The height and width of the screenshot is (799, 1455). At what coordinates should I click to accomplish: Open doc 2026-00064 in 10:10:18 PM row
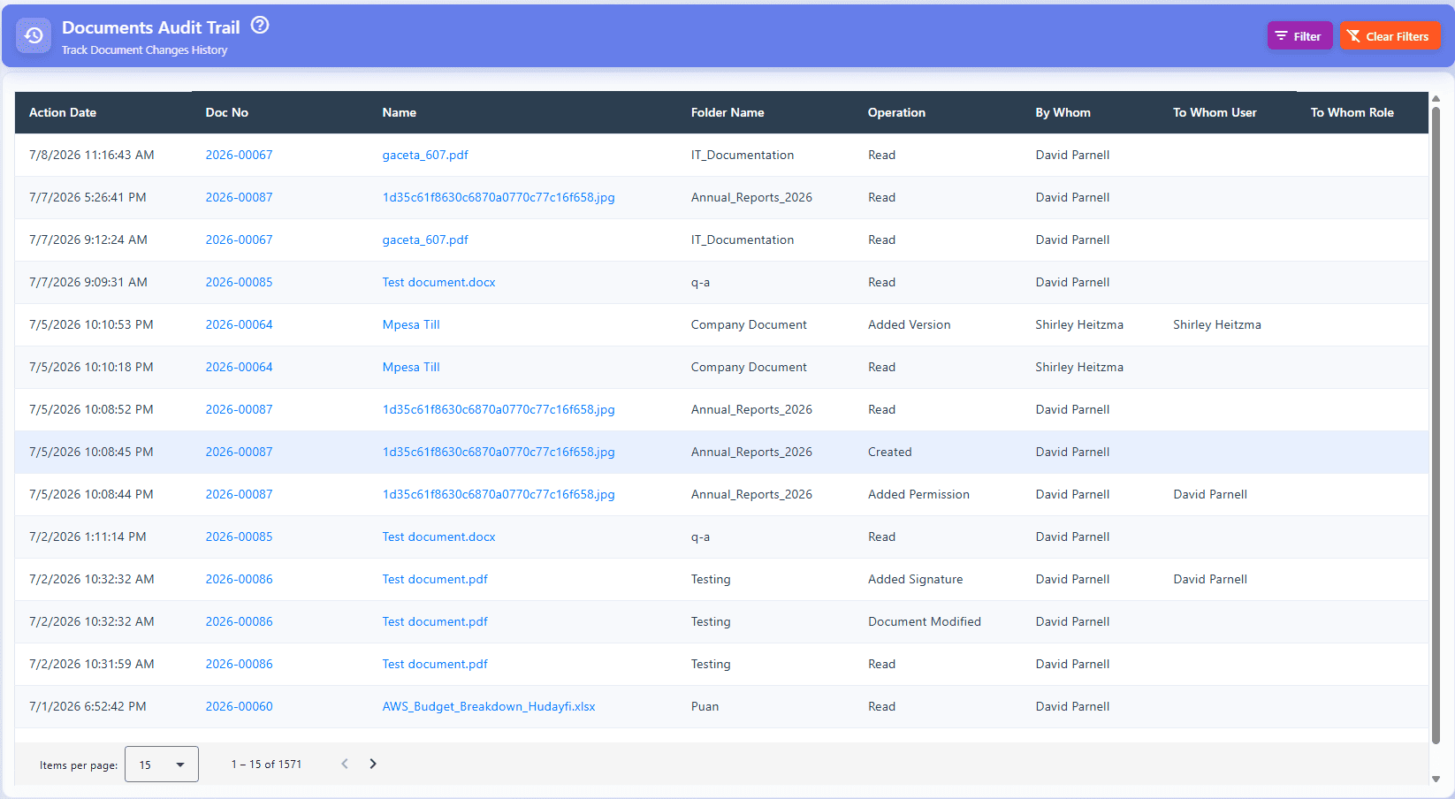pos(240,367)
